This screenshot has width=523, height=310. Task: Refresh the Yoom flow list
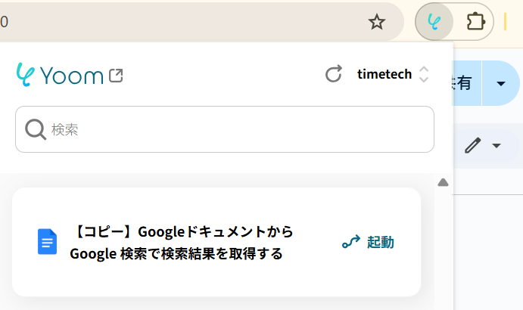334,74
